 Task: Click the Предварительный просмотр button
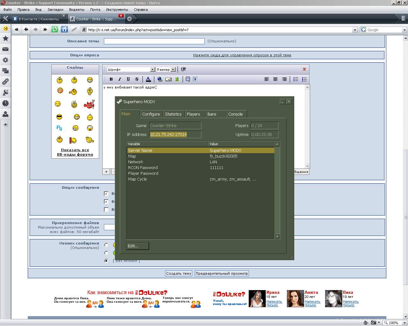point(222,273)
